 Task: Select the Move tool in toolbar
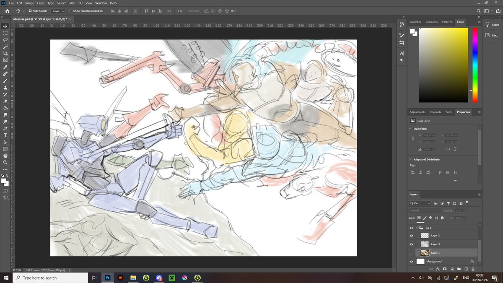pos(5,26)
